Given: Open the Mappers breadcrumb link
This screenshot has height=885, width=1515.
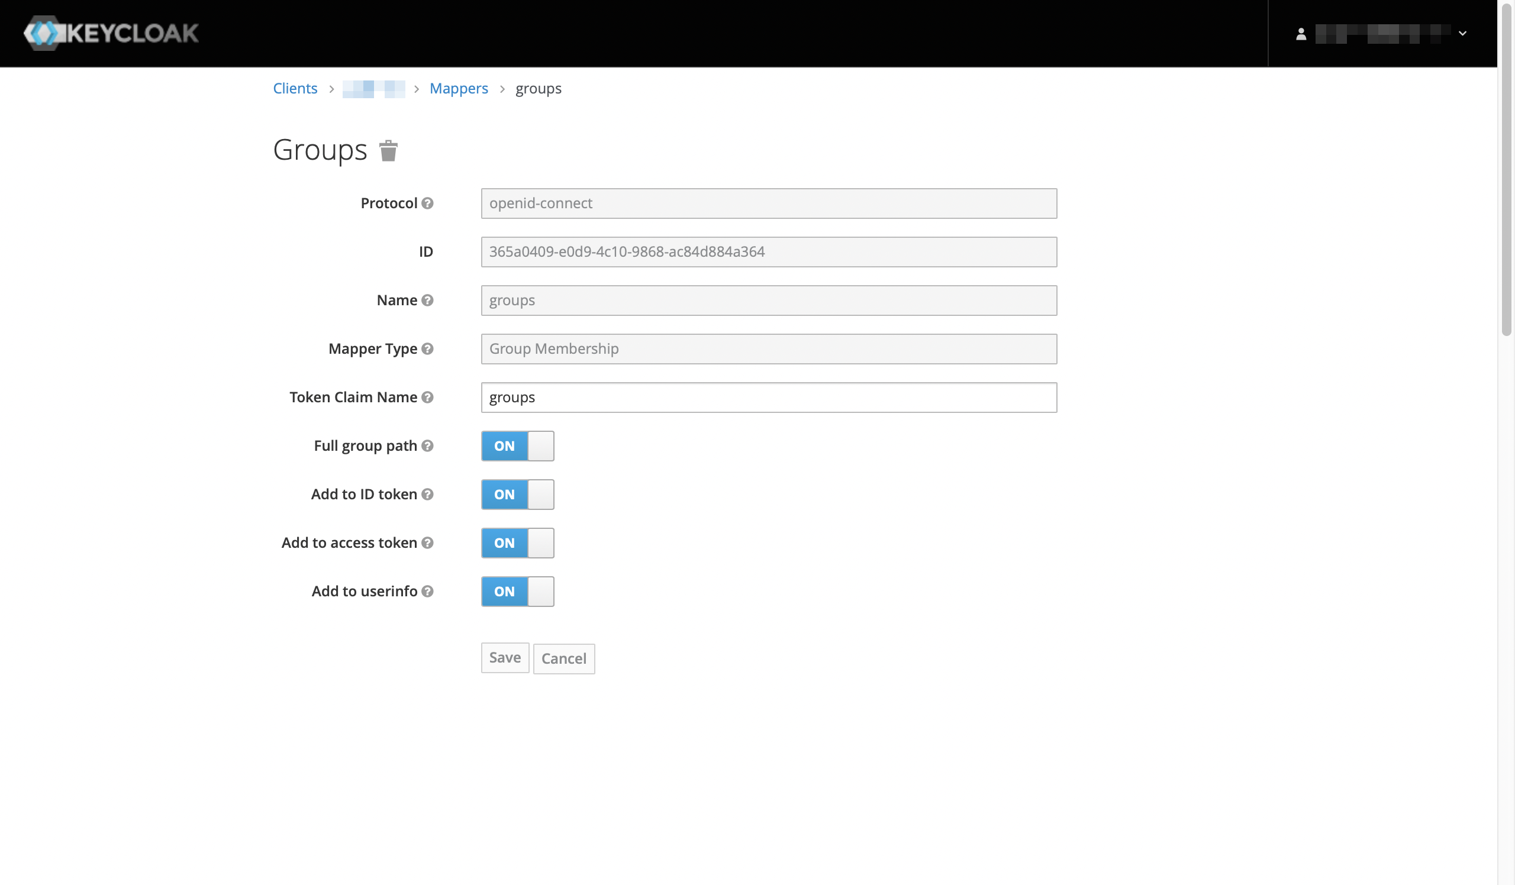Looking at the screenshot, I should point(458,88).
